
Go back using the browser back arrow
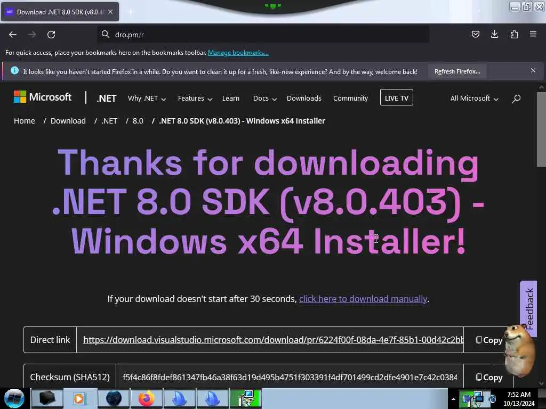[x=13, y=35]
